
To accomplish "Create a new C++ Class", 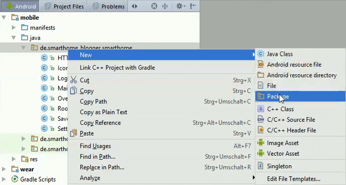I will click(301, 109).
